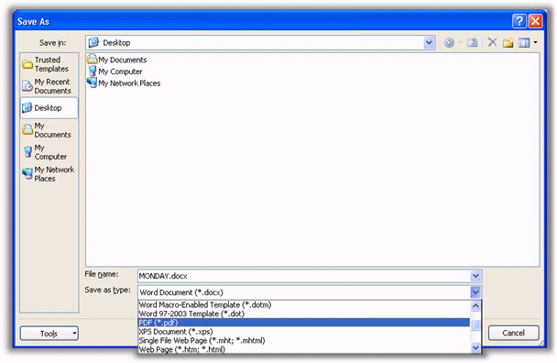Collapse the Save as type dropdown arrow
This screenshot has width=557, height=363.
[x=475, y=292]
